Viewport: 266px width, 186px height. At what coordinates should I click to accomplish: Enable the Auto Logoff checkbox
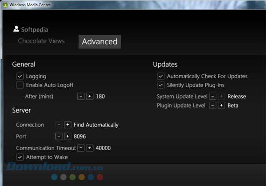(20, 85)
